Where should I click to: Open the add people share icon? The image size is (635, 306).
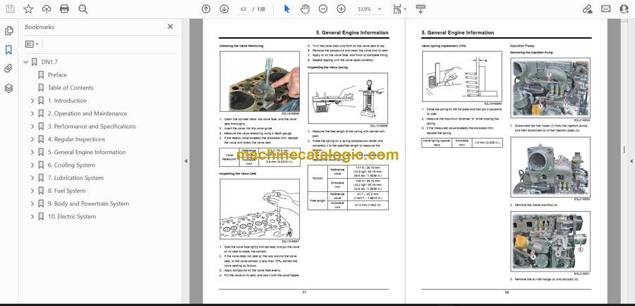[624, 9]
